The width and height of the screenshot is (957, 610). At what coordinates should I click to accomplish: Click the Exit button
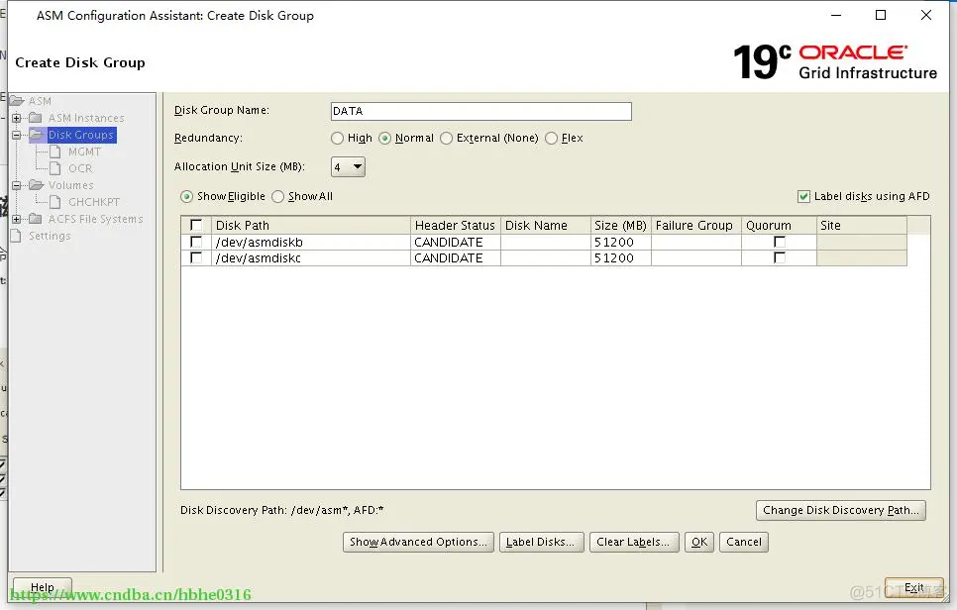(x=913, y=587)
